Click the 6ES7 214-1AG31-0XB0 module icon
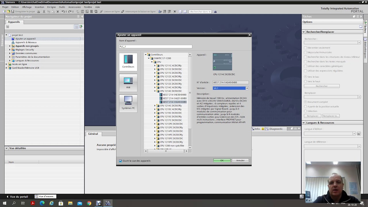Viewport: 368px width, 207px height. pyautogui.click(x=161, y=98)
